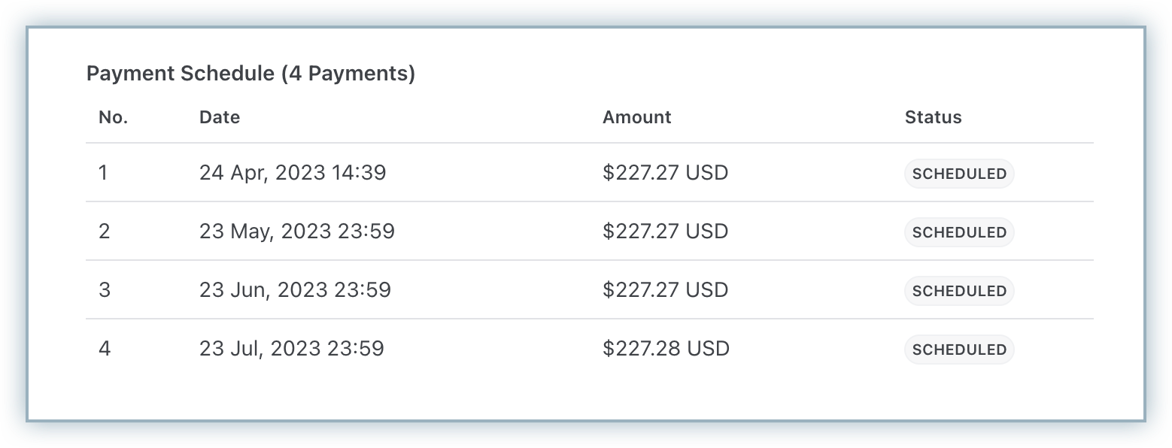This screenshot has height=448, width=1172.
Task: Click the $227.28 USD amount
Action: click(666, 349)
